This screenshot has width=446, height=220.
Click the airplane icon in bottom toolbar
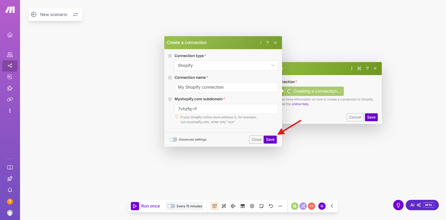233,206
